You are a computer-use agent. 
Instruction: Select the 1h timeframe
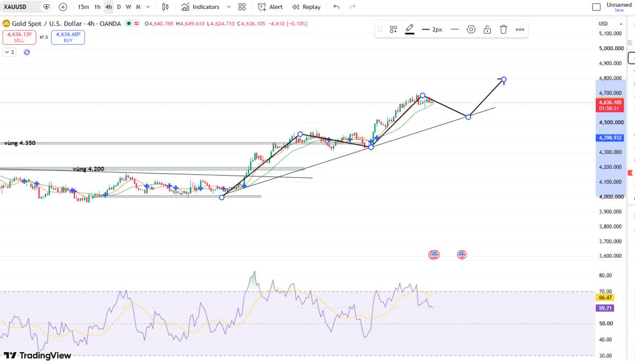tap(97, 7)
